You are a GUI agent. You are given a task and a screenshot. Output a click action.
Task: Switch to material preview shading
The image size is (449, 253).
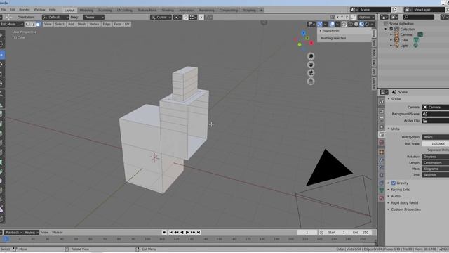362,25
